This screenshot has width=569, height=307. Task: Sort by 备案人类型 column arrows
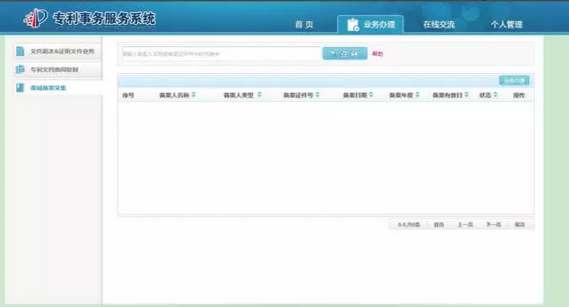(259, 95)
